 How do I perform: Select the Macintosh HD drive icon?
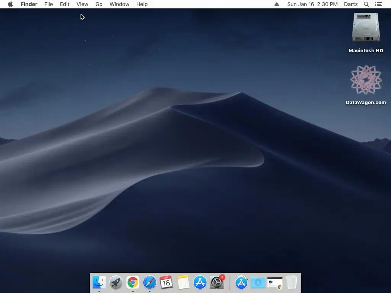(366, 27)
